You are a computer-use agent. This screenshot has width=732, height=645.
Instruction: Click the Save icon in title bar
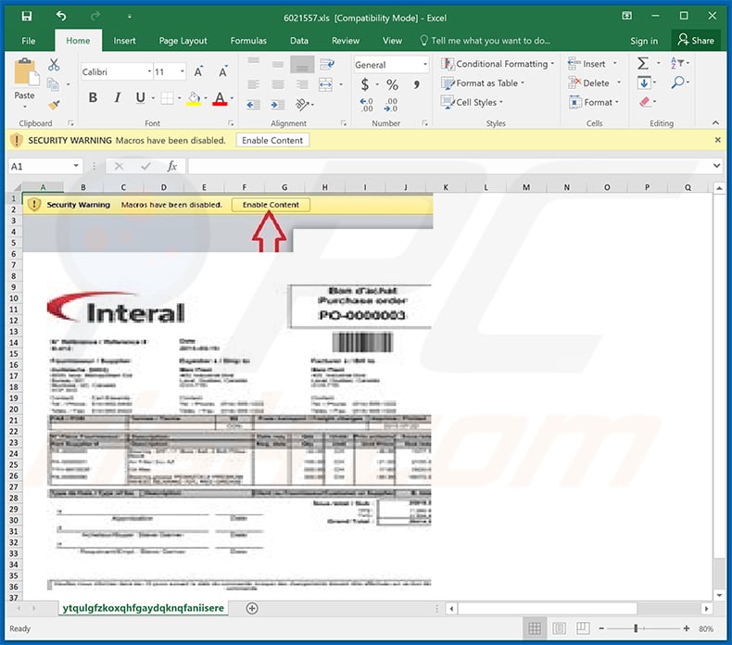[27, 17]
